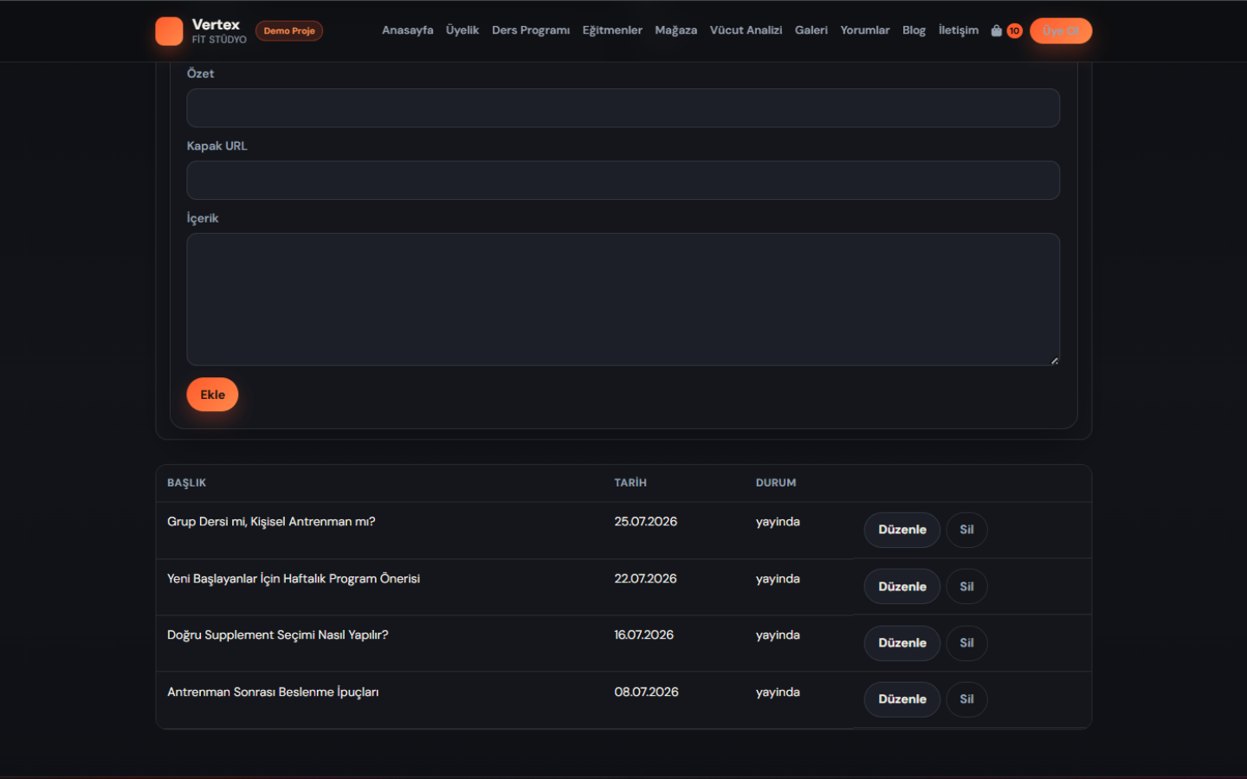This screenshot has width=1247, height=779.
Task: Select the Blog menu item
Action: (914, 30)
